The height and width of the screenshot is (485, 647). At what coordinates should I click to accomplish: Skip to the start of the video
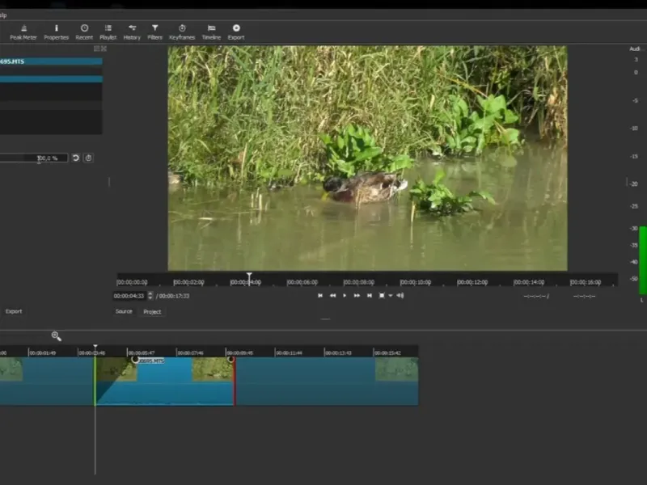320,296
